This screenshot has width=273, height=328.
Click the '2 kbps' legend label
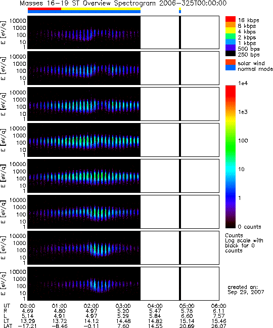pos(247,37)
